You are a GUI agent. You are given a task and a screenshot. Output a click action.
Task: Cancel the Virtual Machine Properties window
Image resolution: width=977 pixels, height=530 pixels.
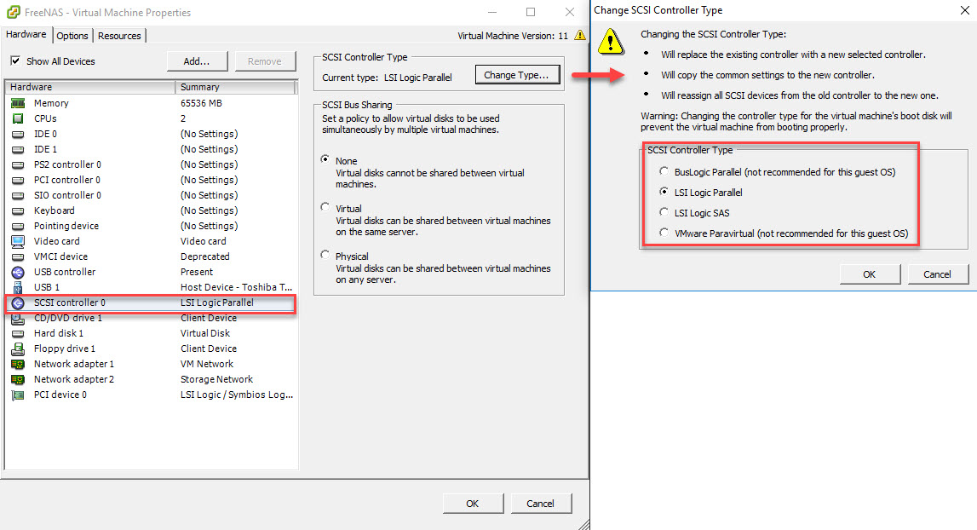[x=540, y=504]
